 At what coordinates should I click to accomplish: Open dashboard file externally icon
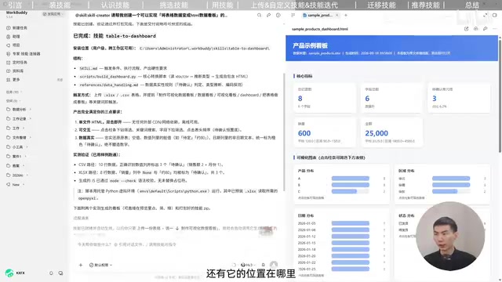click(x=466, y=29)
